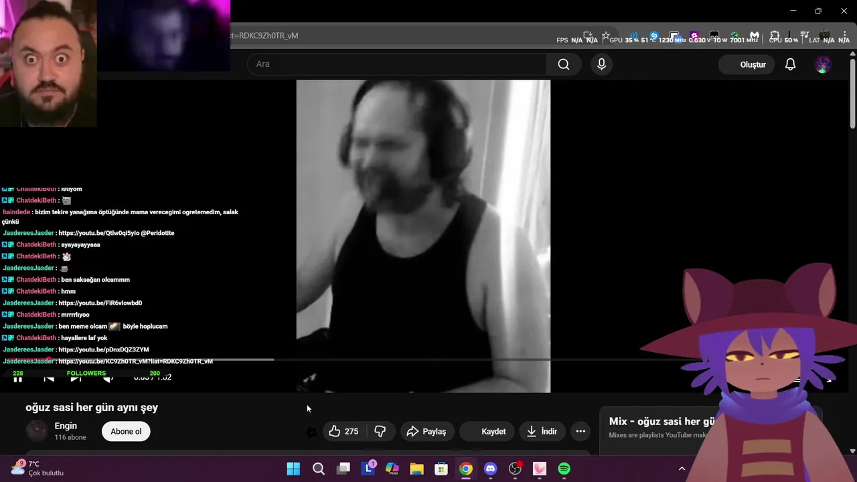Image resolution: width=857 pixels, height=482 pixels.
Task: Open the Malwarebytes extension icon
Action: click(755, 35)
